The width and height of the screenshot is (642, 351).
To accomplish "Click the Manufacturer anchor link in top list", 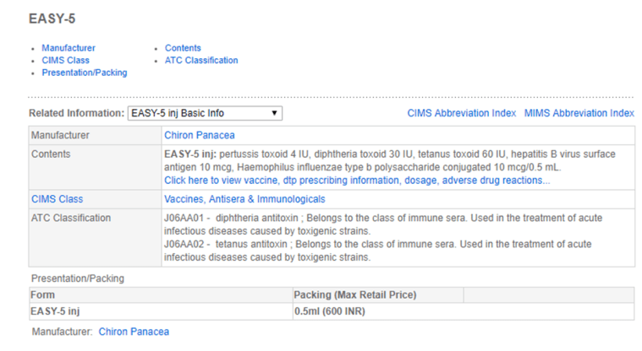I will (69, 48).
